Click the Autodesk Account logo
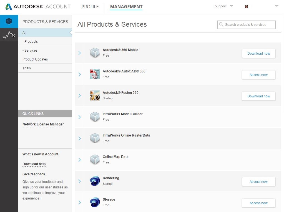This screenshot has width=284, height=212. pyautogui.click(x=38, y=7)
